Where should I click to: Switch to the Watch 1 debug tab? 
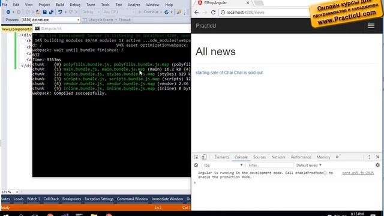coord(34,199)
